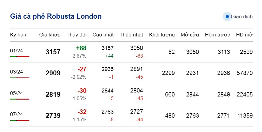The height and width of the screenshot is (132, 262).
Task: Sort by Giá khớp column header
Action: 50,35
